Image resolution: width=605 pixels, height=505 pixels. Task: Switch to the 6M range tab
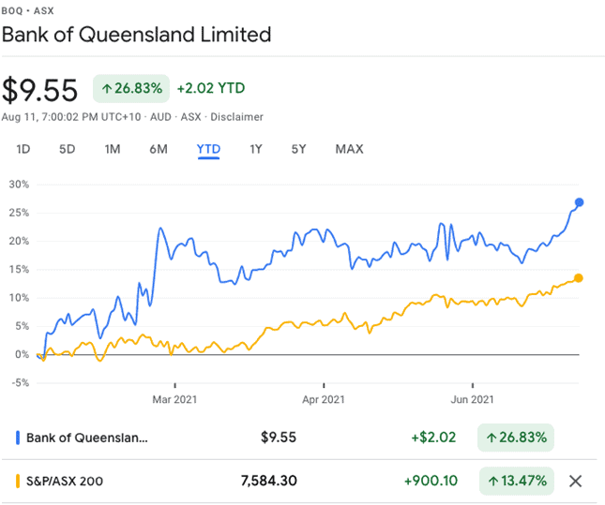159,149
